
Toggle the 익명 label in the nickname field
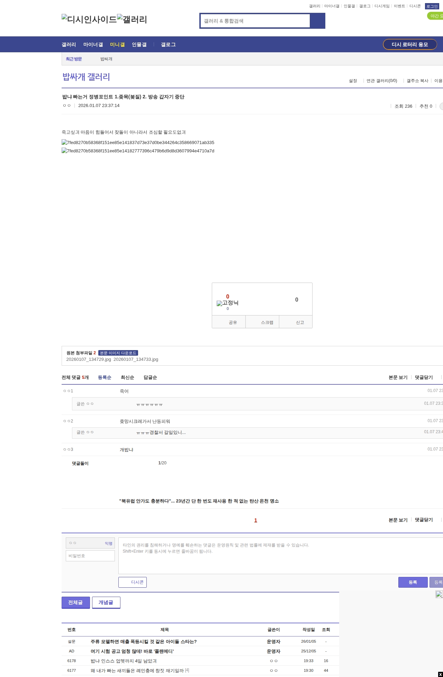tap(109, 543)
